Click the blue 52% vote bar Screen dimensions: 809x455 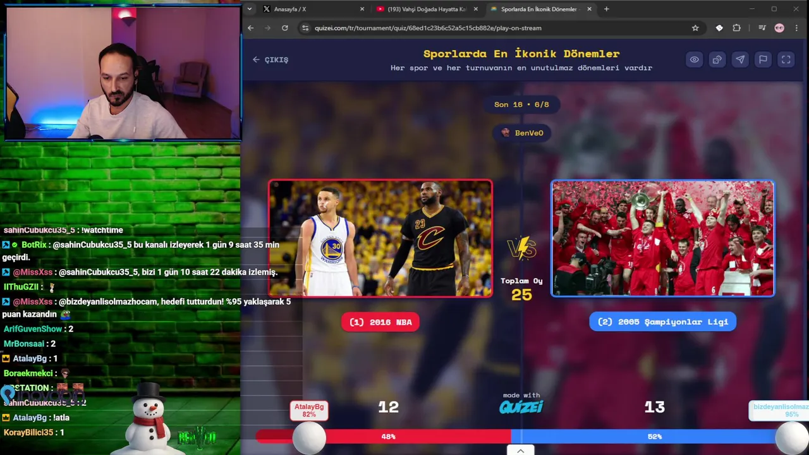click(x=654, y=437)
